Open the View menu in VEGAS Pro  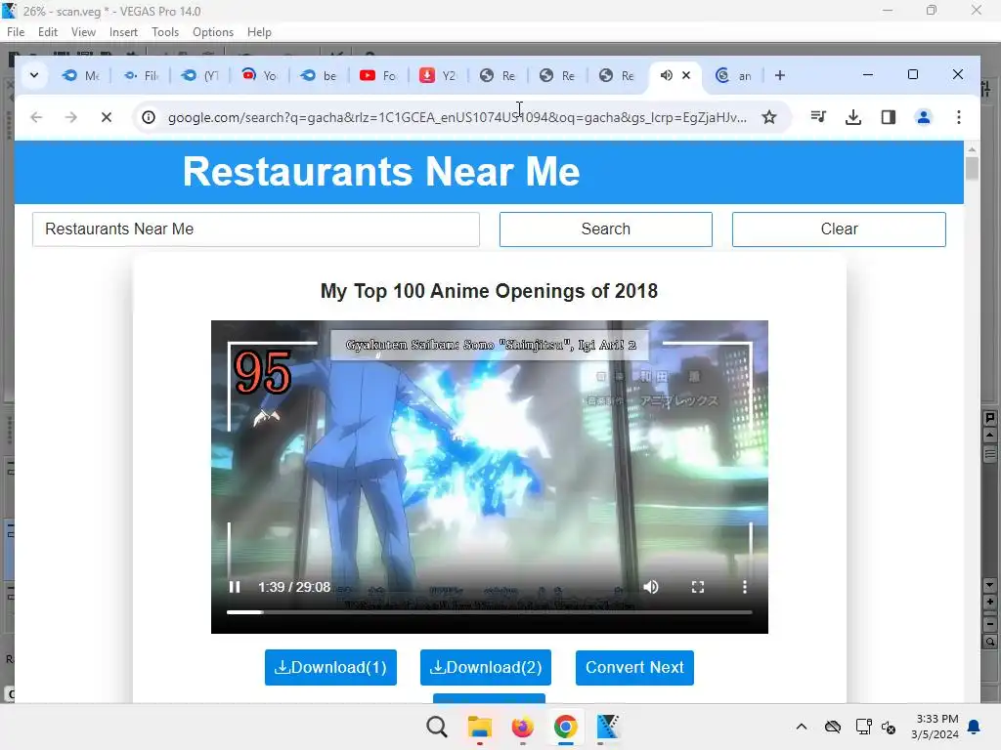[x=83, y=32]
